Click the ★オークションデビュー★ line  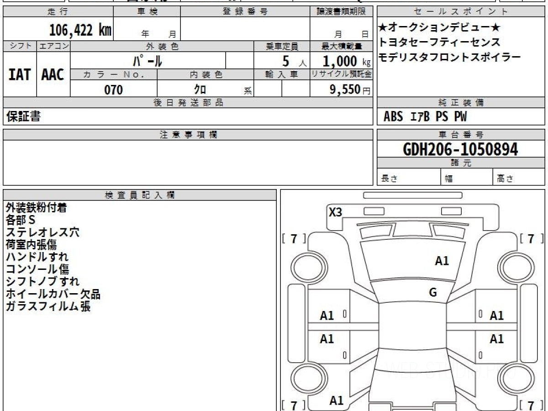pos(440,28)
